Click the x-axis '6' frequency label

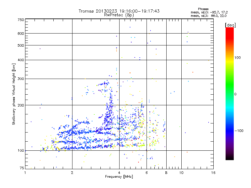[x=147, y=173]
